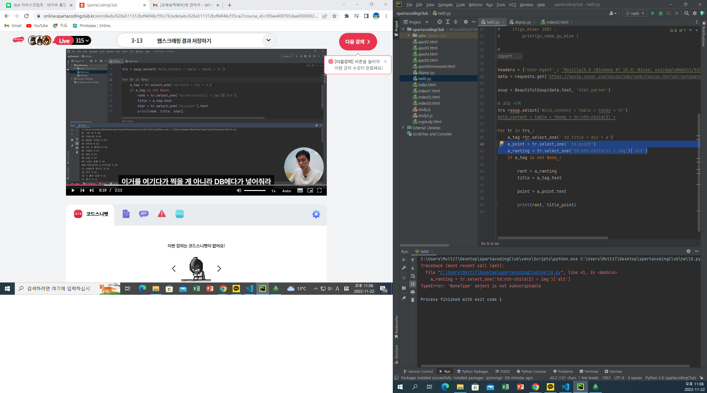The image size is (707, 393).
Task: Mute the lecture video speaker icon
Action: pos(239,191)
